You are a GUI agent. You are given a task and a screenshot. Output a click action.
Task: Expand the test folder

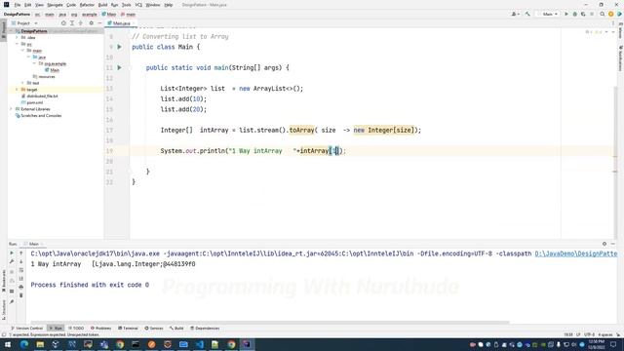click(22, 83)
